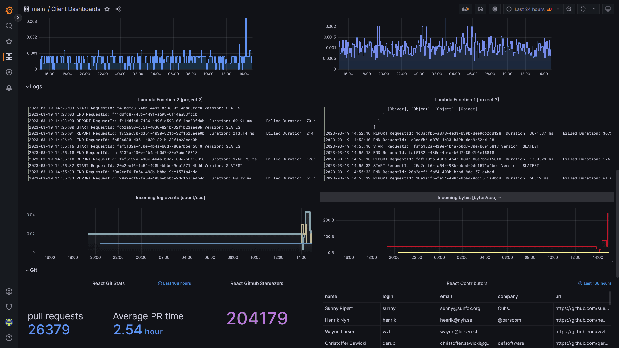Open the search icon in sidebar
Screen dimensions: 619x348
9,26
